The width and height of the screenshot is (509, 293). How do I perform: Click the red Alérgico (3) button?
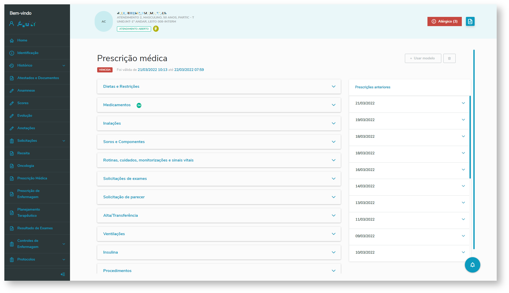[x=444, y=21]
